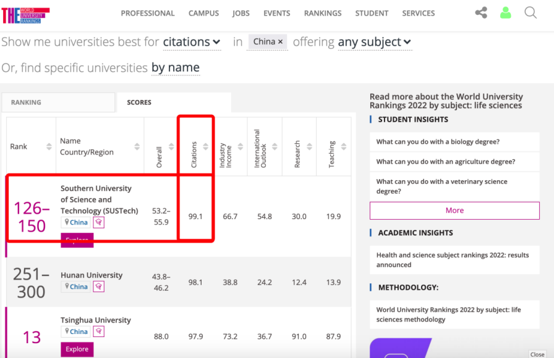Viewport: 554px width, 358px height.
Task: Click the More button in Student Insights
Action: point(454,210)
